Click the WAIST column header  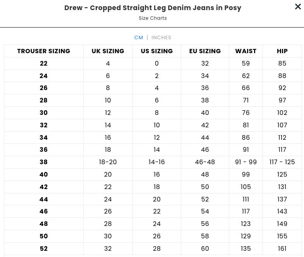(x=246, y=51)
